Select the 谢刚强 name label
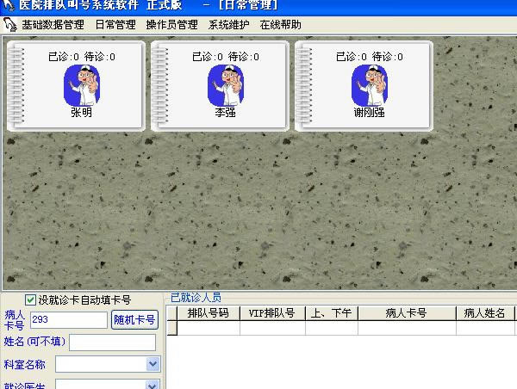The image size is (517, 389). (370, 113)
